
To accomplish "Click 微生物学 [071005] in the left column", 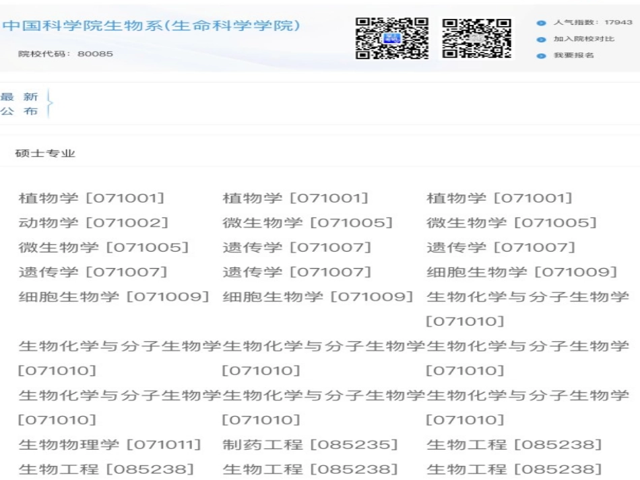I will pos(104,248).
